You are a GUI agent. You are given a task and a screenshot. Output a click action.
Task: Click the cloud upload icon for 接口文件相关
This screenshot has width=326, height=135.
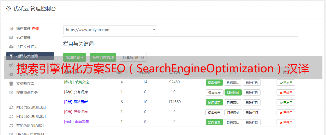[11, 47]
